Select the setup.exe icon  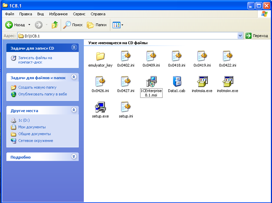click(101, 107)
